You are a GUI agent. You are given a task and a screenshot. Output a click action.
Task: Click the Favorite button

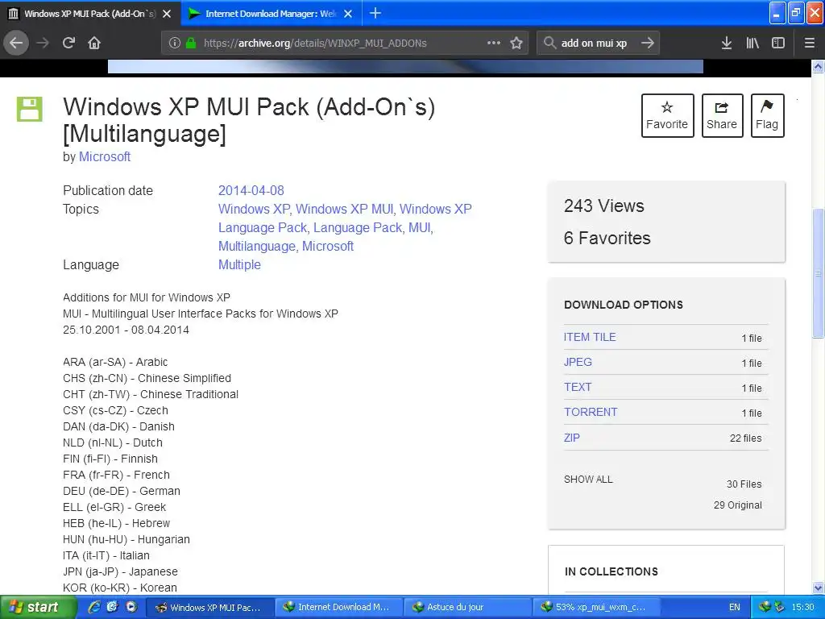point(667,115)
